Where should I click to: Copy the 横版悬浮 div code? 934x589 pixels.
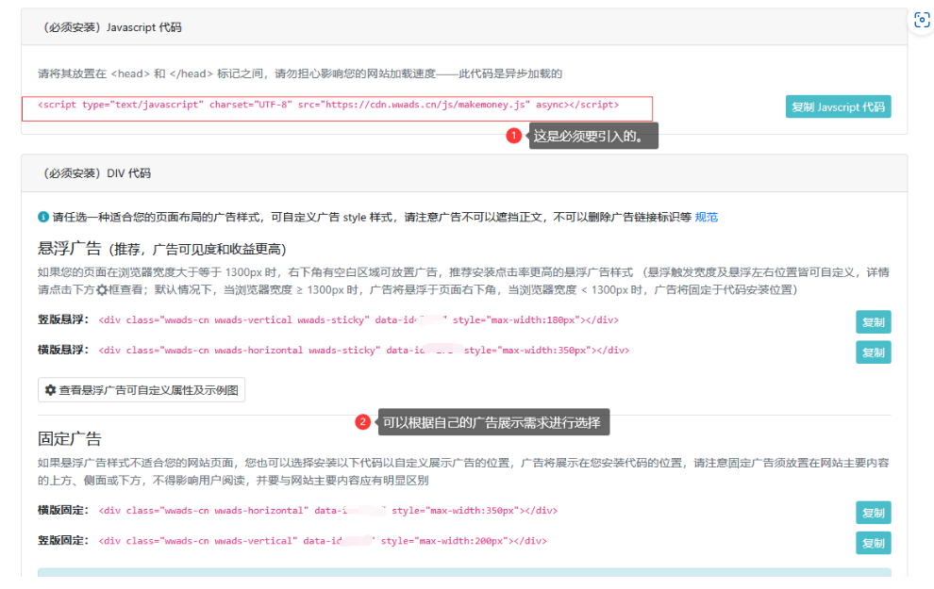[x=874, y=352]
